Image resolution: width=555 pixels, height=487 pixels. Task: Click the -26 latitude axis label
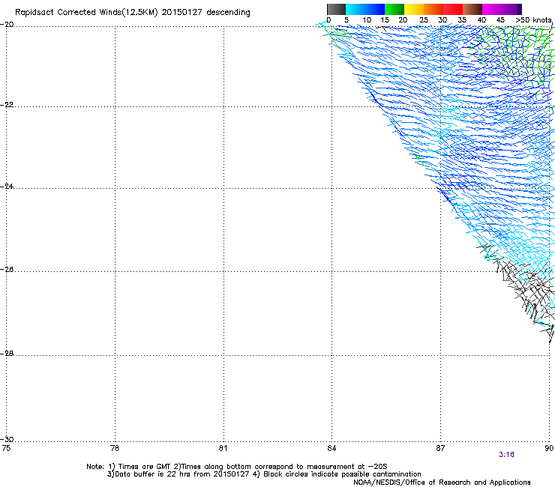click(x=7, y=270)
